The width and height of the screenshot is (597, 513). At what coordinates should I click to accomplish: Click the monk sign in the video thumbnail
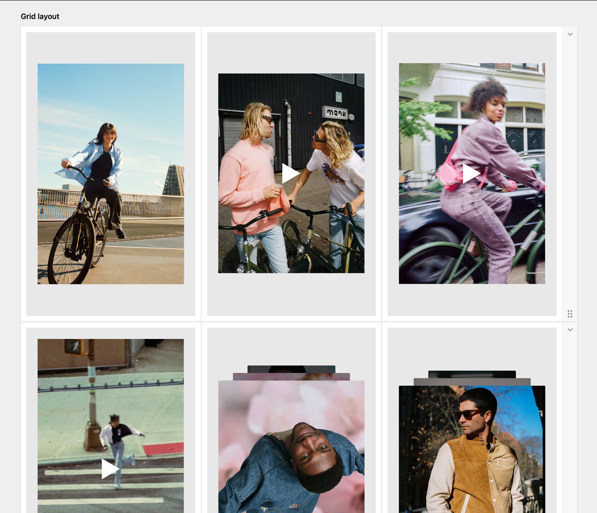point(336,112)
